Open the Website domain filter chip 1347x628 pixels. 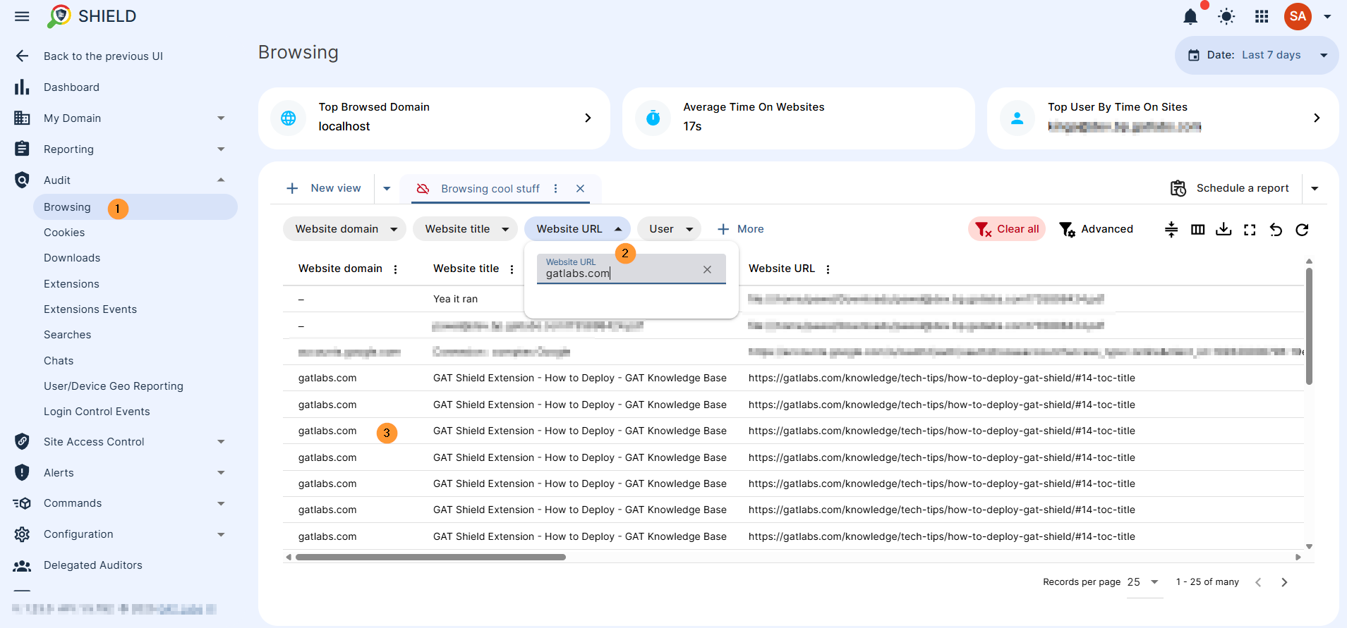pos(344,229)
